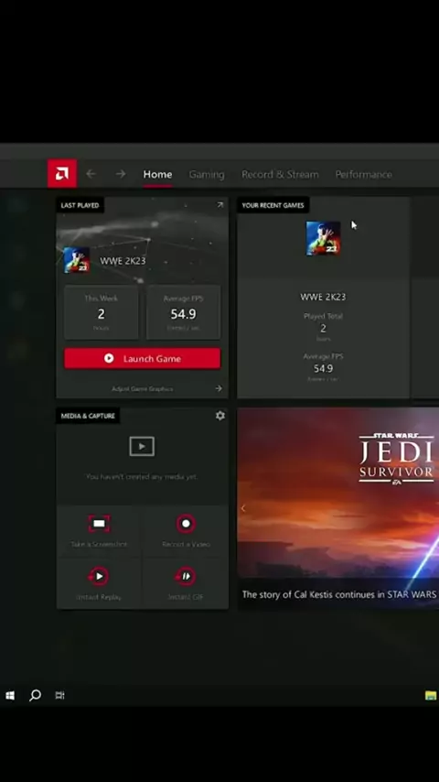Go forward with the right arrow
The width and height of the screenshot is (439, 782).
coord(121,174)
